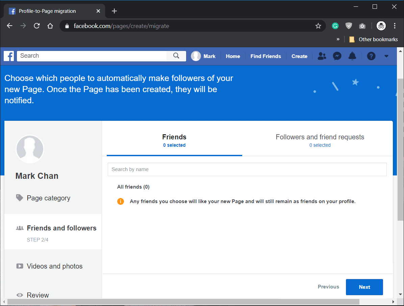This screenshot has width=404, height=306.
Task: Expand the hidden bookmarks chevron
Action: click(x=338, y=39)
